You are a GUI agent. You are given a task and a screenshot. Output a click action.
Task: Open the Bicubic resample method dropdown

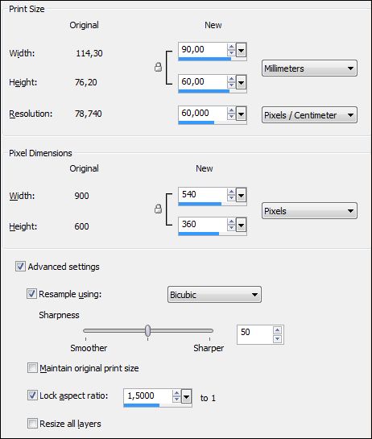click(214, 294)
